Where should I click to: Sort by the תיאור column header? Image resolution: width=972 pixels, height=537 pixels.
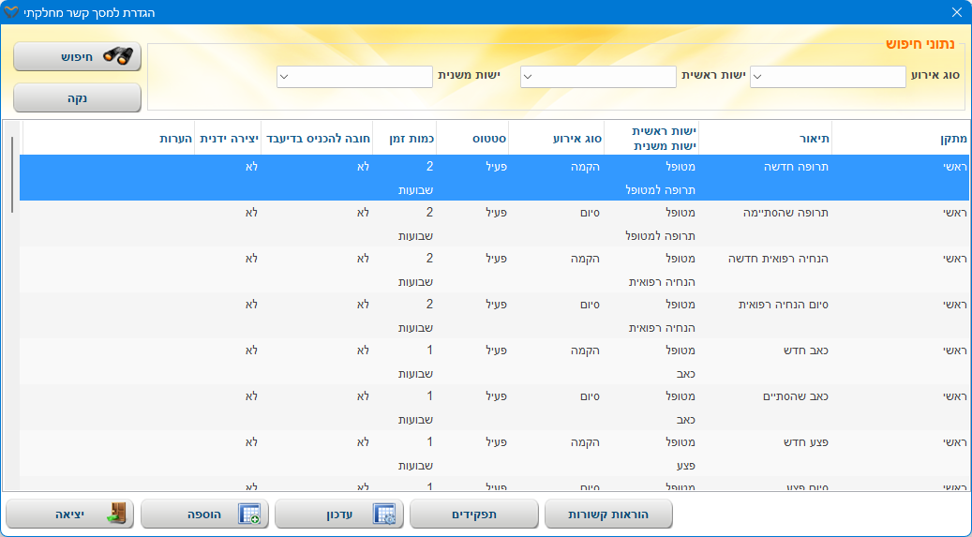pos(765,138)
